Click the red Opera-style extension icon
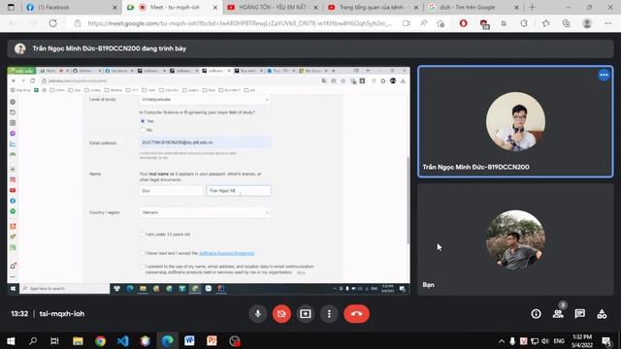The width and height of the screenshot is (621, 349). click(x=463, y=23)
